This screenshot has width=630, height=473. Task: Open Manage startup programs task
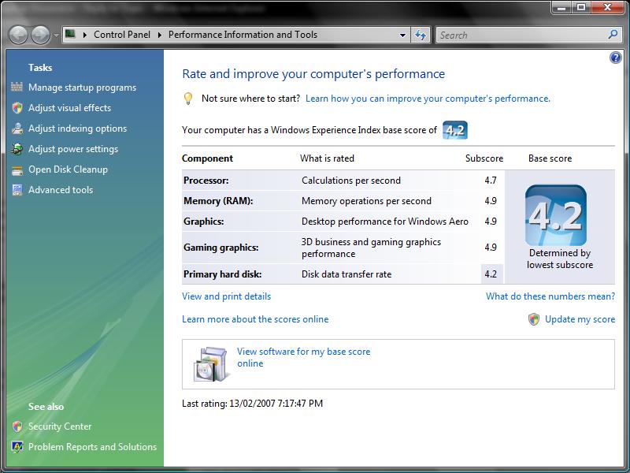click(82, 88)
